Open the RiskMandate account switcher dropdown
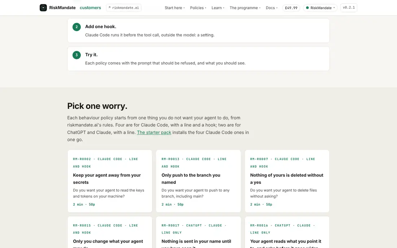Screen dimensions: 397x248 (320, 8)
